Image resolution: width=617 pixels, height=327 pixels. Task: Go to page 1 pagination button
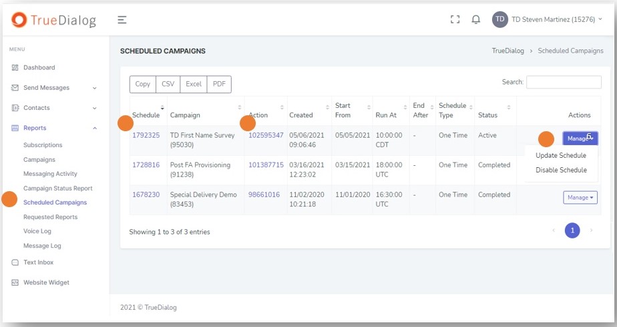pyautogui.click(x=572, y=230)
